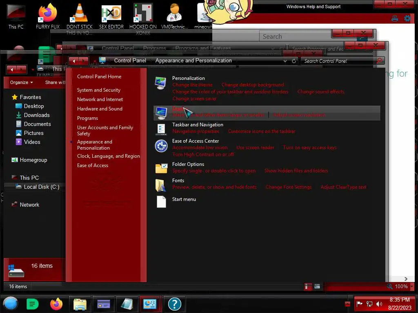
Task: Open the FURRY FUX Firefox desktop shortcut
Action: point(48,16)
